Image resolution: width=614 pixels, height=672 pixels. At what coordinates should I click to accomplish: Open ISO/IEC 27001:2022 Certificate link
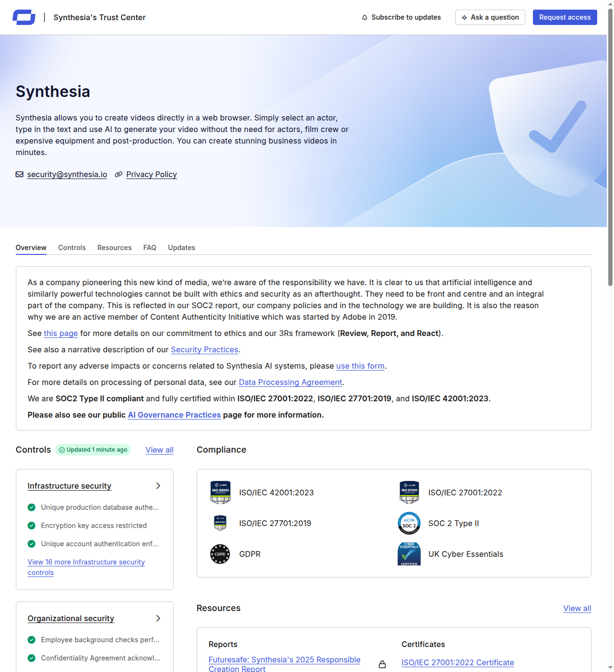pos(458,662)
